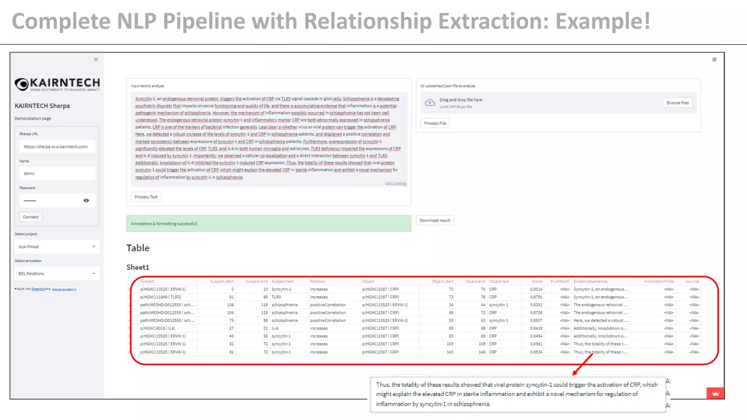Click the Download result button
This screenshot has width=747, height=420.
click(x=435, y=220)
